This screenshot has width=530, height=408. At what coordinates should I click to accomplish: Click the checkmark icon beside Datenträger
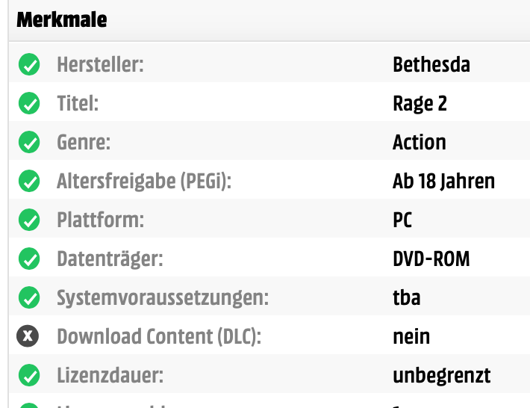tap(29, 259)
